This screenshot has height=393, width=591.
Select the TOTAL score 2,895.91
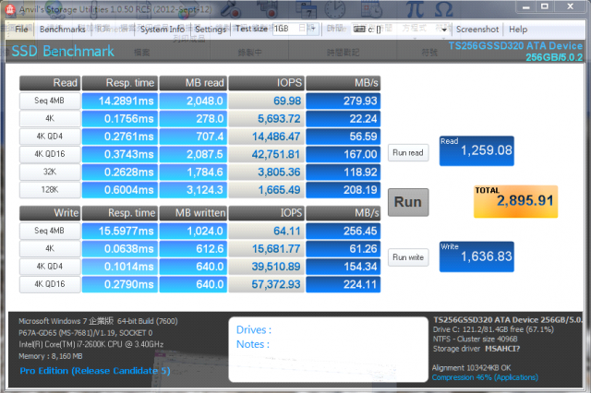coord(515,201)
